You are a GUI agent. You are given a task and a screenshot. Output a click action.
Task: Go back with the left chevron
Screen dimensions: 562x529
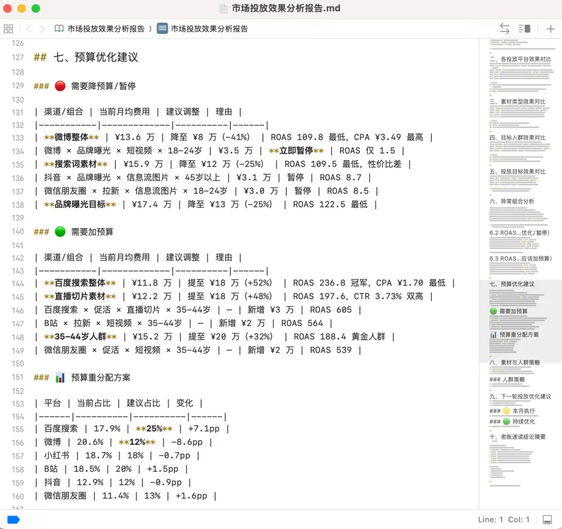29,29
